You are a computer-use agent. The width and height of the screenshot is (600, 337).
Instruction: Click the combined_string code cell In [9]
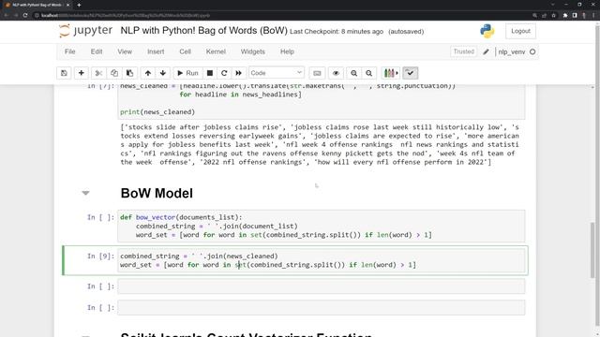[321, 260]
